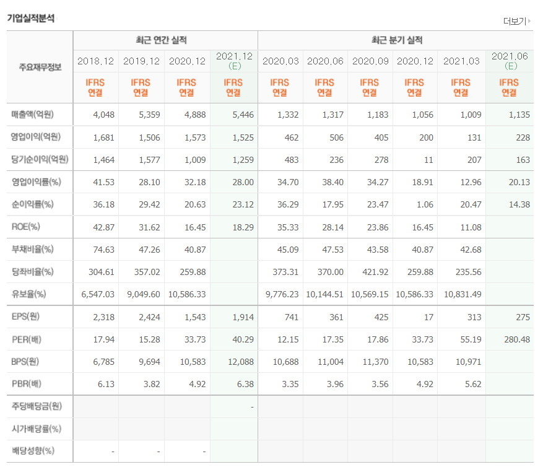Click the 시가배당률(%) row label
The height and width of the screenshot is (467, 543).
point(37,429)
